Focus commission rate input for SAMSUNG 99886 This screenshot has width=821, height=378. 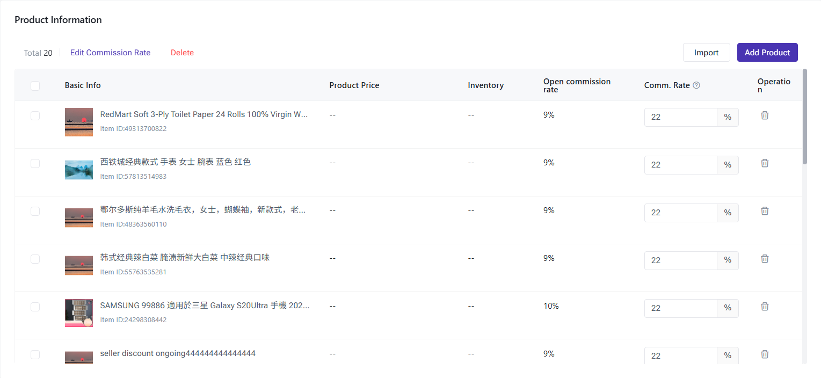(x=680, y=308)
